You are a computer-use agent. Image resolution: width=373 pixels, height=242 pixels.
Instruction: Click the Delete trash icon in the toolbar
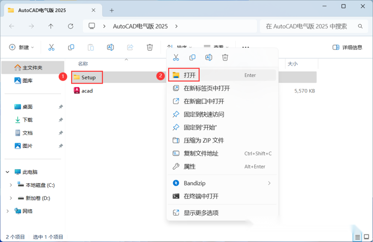pyautogui.click(x=150, y=47)
